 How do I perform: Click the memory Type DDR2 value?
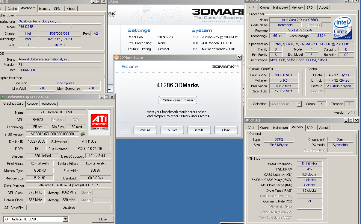point(279,140)
